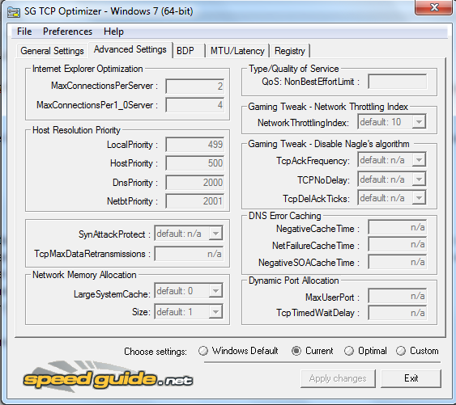Viewport: 456px width, 405px height.
Task: Click the MaxUserPort input field
Action: pos(398,296)
